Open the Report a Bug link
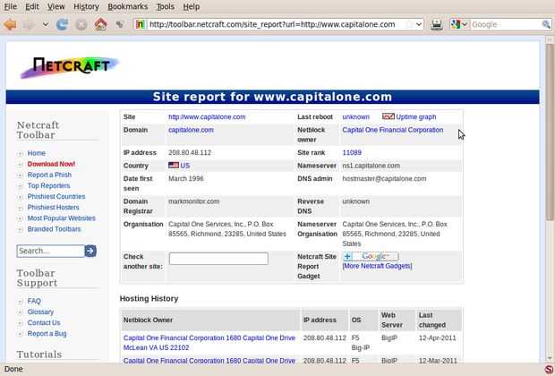 click(47, 334)
